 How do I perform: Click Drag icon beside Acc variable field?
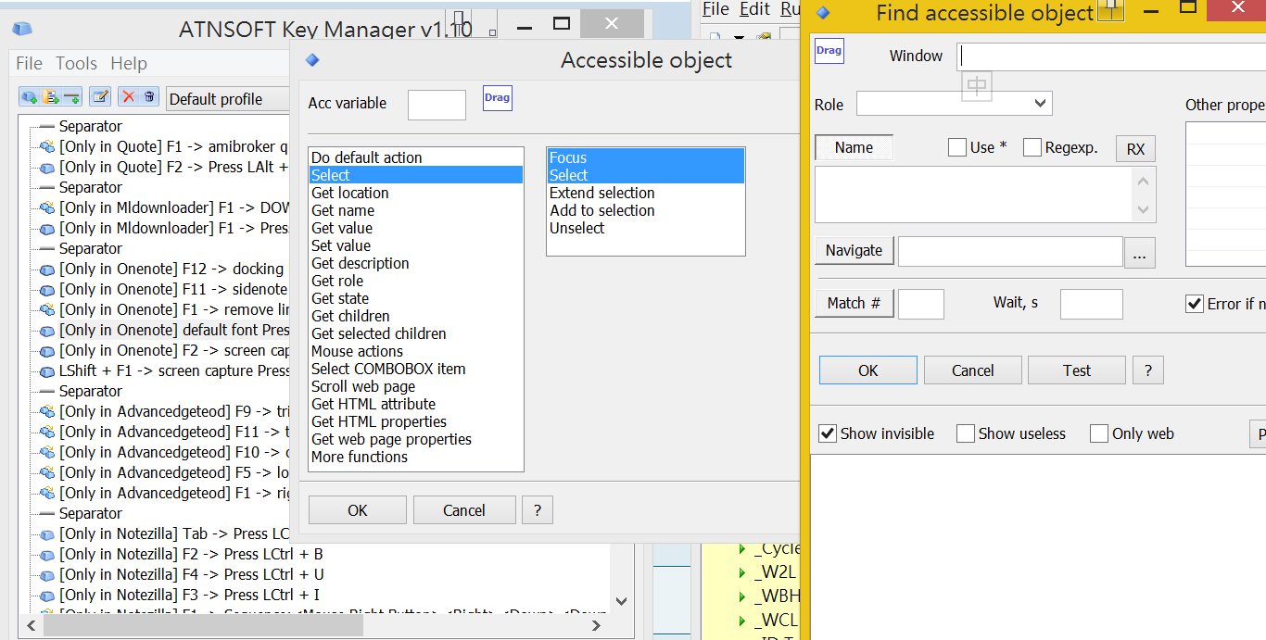[498, 97]
